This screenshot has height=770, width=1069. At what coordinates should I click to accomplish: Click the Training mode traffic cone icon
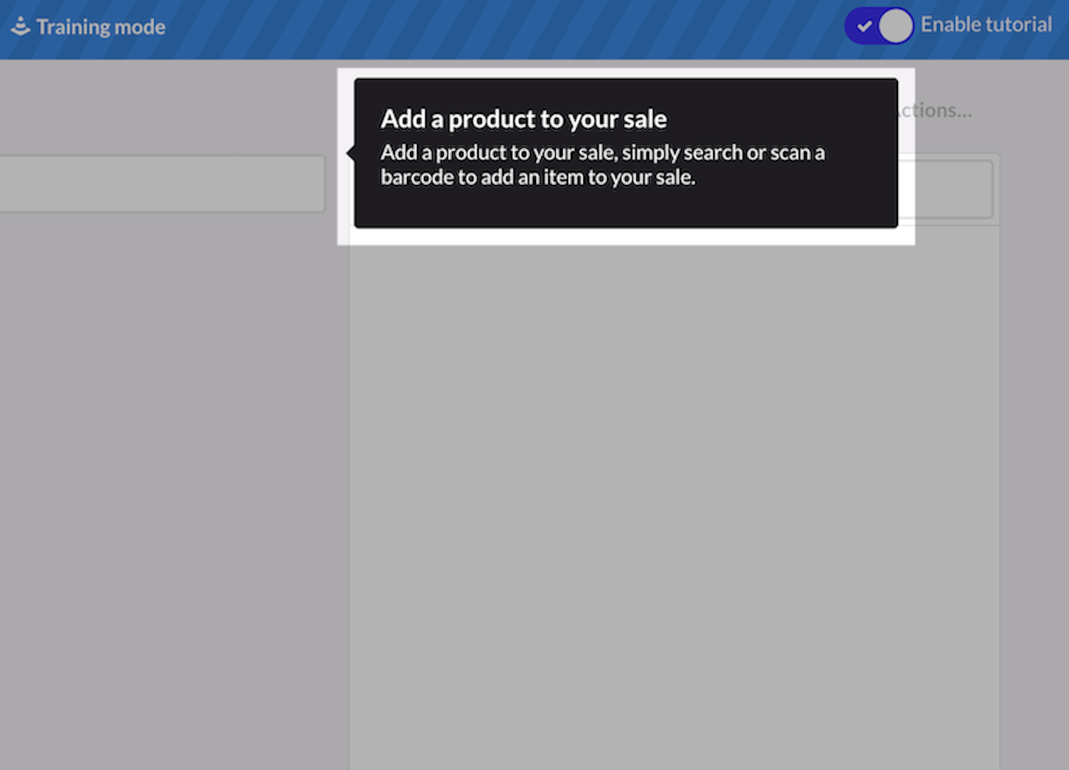pos(22,25)
